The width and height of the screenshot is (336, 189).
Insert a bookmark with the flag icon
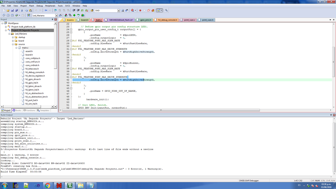click(55, 10)
